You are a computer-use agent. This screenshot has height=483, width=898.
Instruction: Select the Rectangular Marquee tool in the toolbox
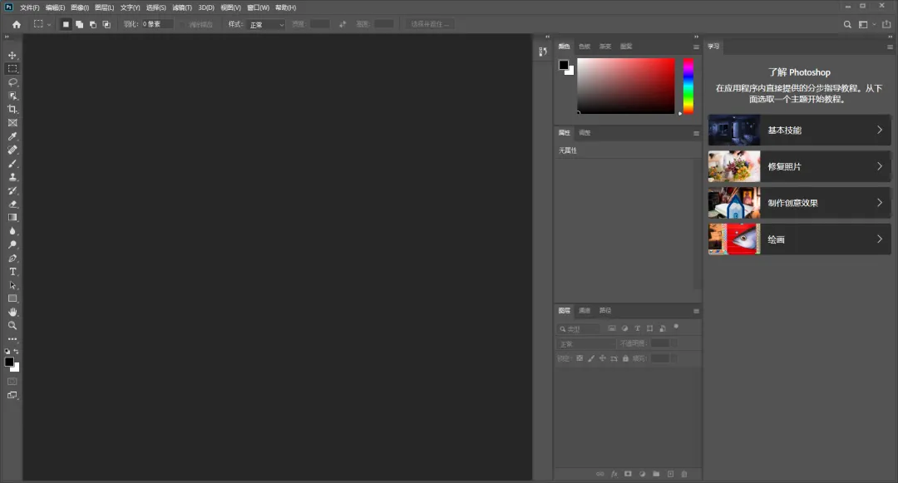coord(12,69)
